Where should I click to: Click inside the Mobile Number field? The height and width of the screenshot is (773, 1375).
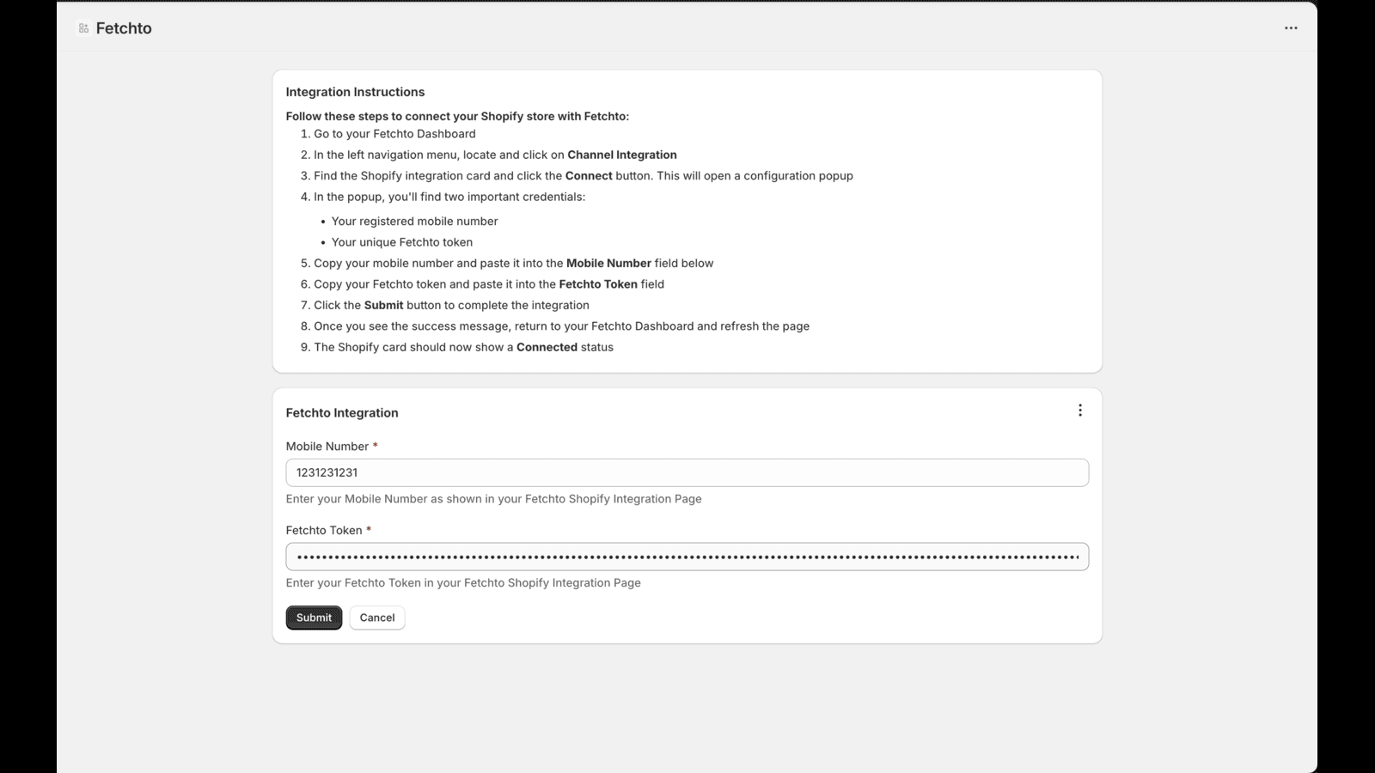(x=687, y=472)
